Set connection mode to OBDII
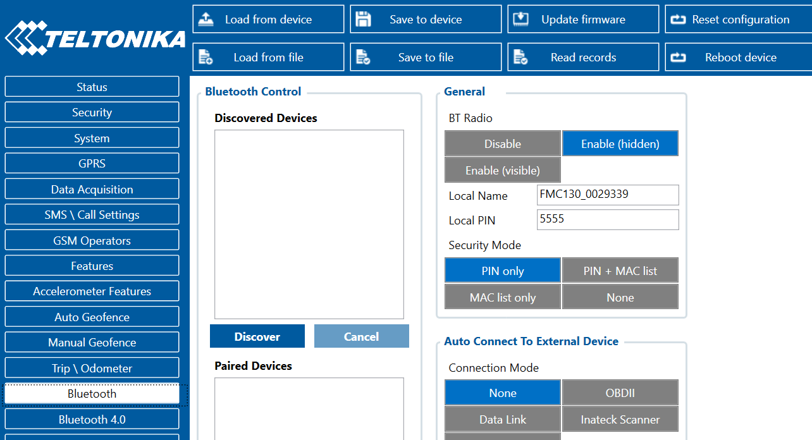 (x=620, y=393)
